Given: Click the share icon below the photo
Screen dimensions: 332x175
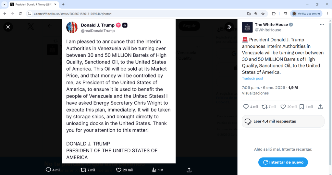Looking at the screenshot, I should (x=189, y=170).
